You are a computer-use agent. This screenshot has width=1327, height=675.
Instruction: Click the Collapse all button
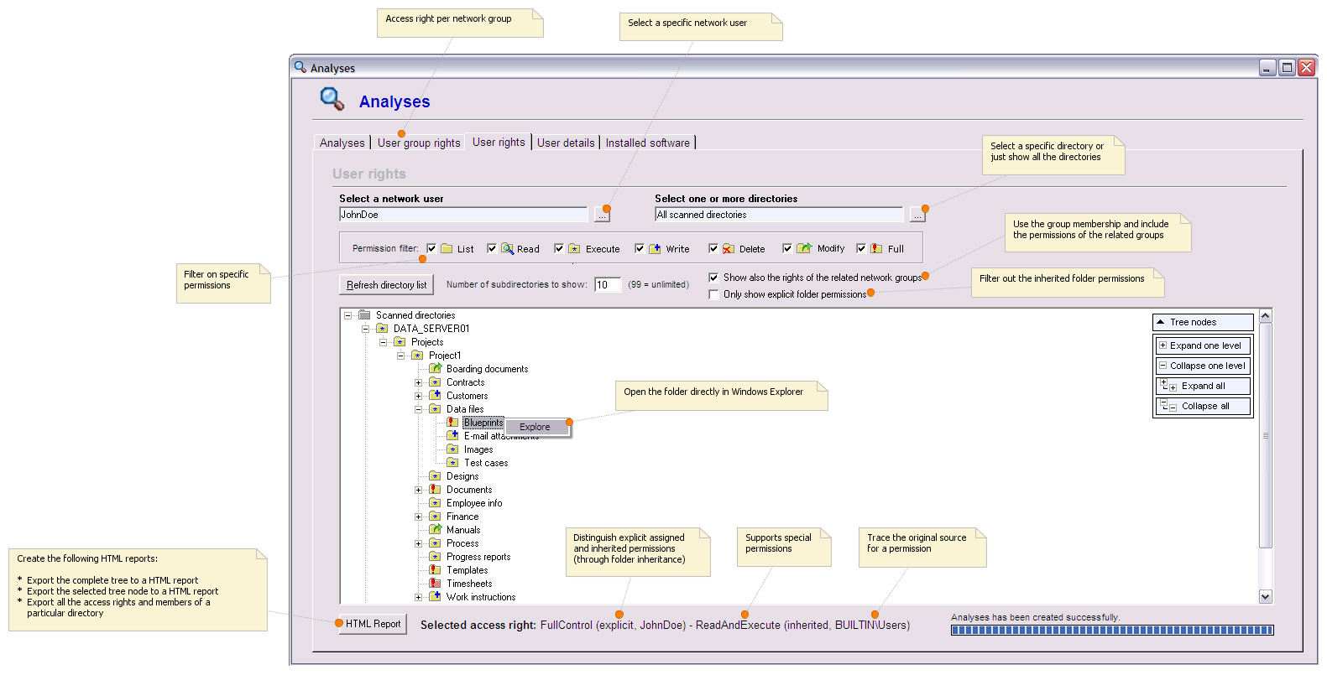point(1204,406)
